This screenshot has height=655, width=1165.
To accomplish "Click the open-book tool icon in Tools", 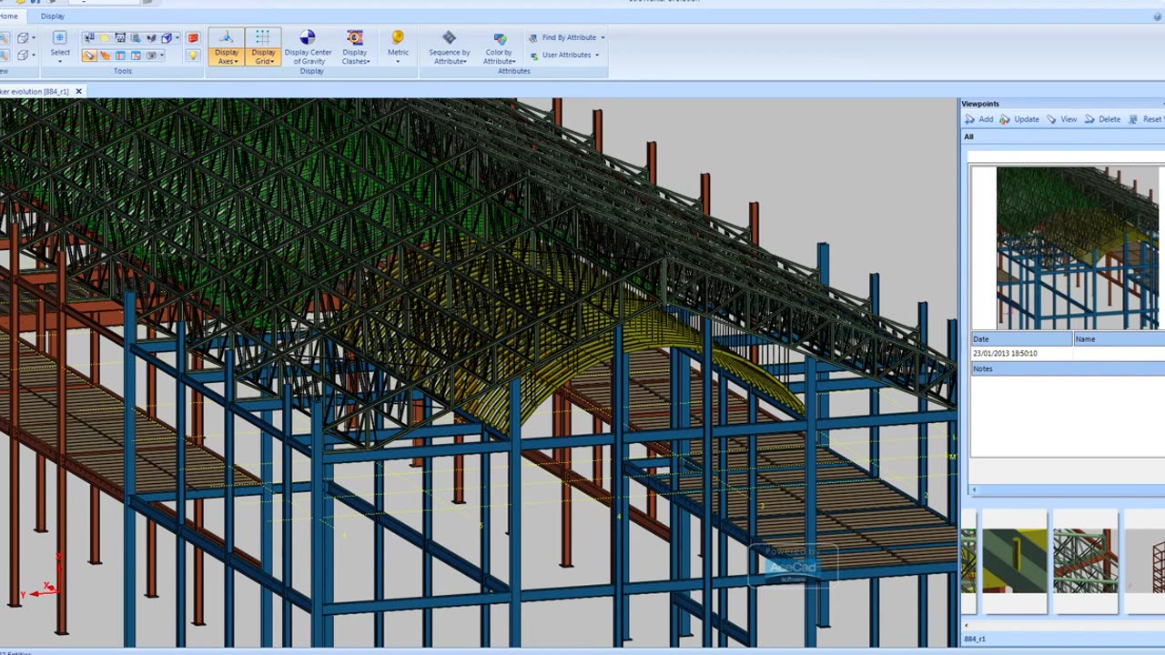I will click(x=151, y=38).
